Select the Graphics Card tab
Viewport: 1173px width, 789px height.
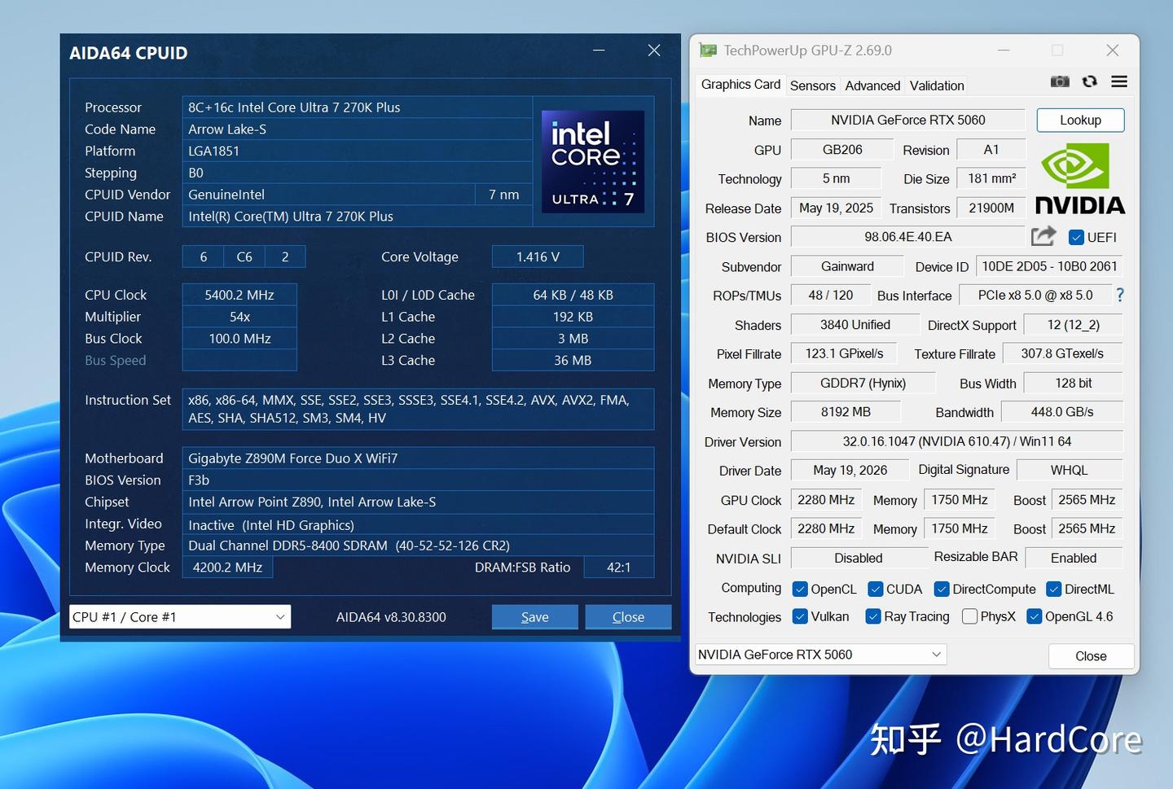click(x=740, y=85)
